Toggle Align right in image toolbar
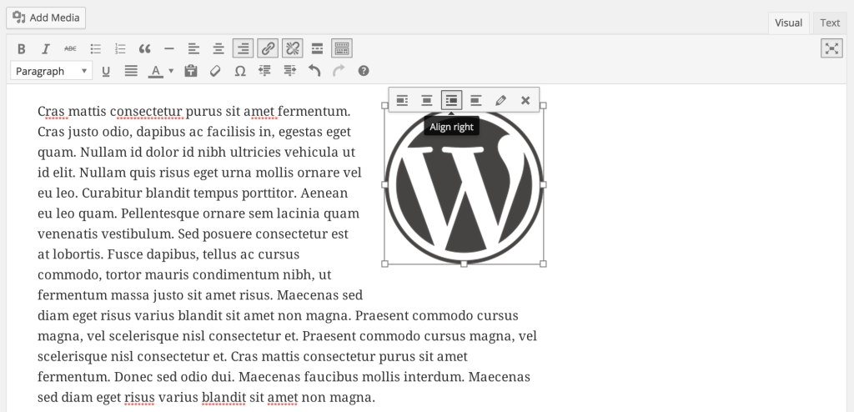This screenshot has width=854, height=412. (x=451, y=101)
